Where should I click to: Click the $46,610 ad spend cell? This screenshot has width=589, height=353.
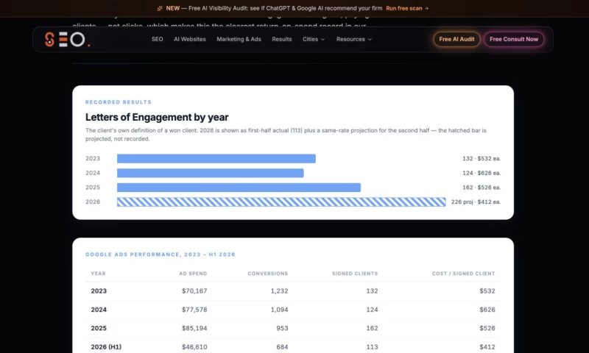click(x=194, y=347)
